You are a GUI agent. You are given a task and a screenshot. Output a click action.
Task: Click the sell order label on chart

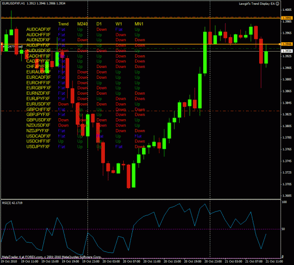pos(12,46)
